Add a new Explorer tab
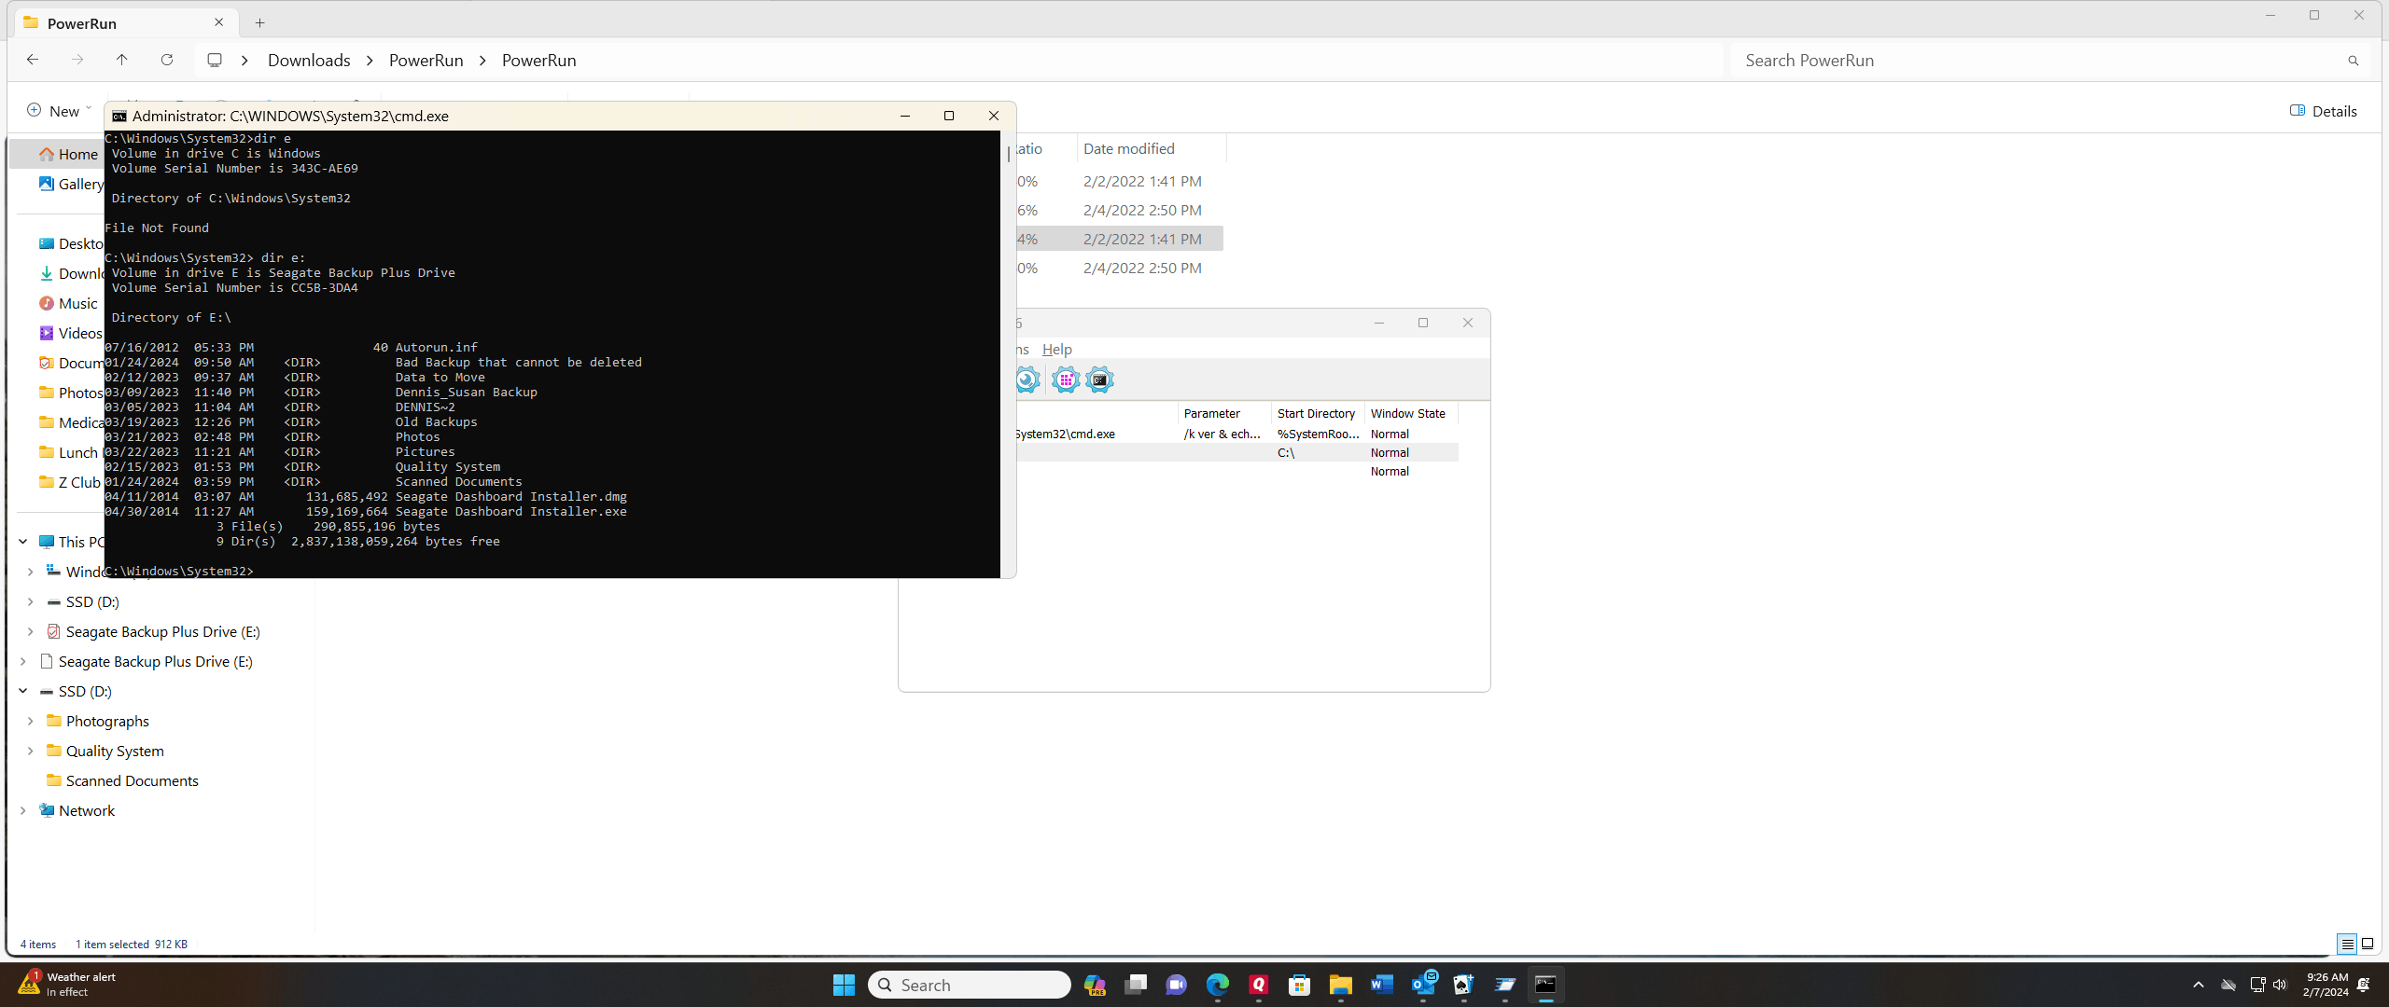Screen dimensions: 2389x1007 (260, 22)
